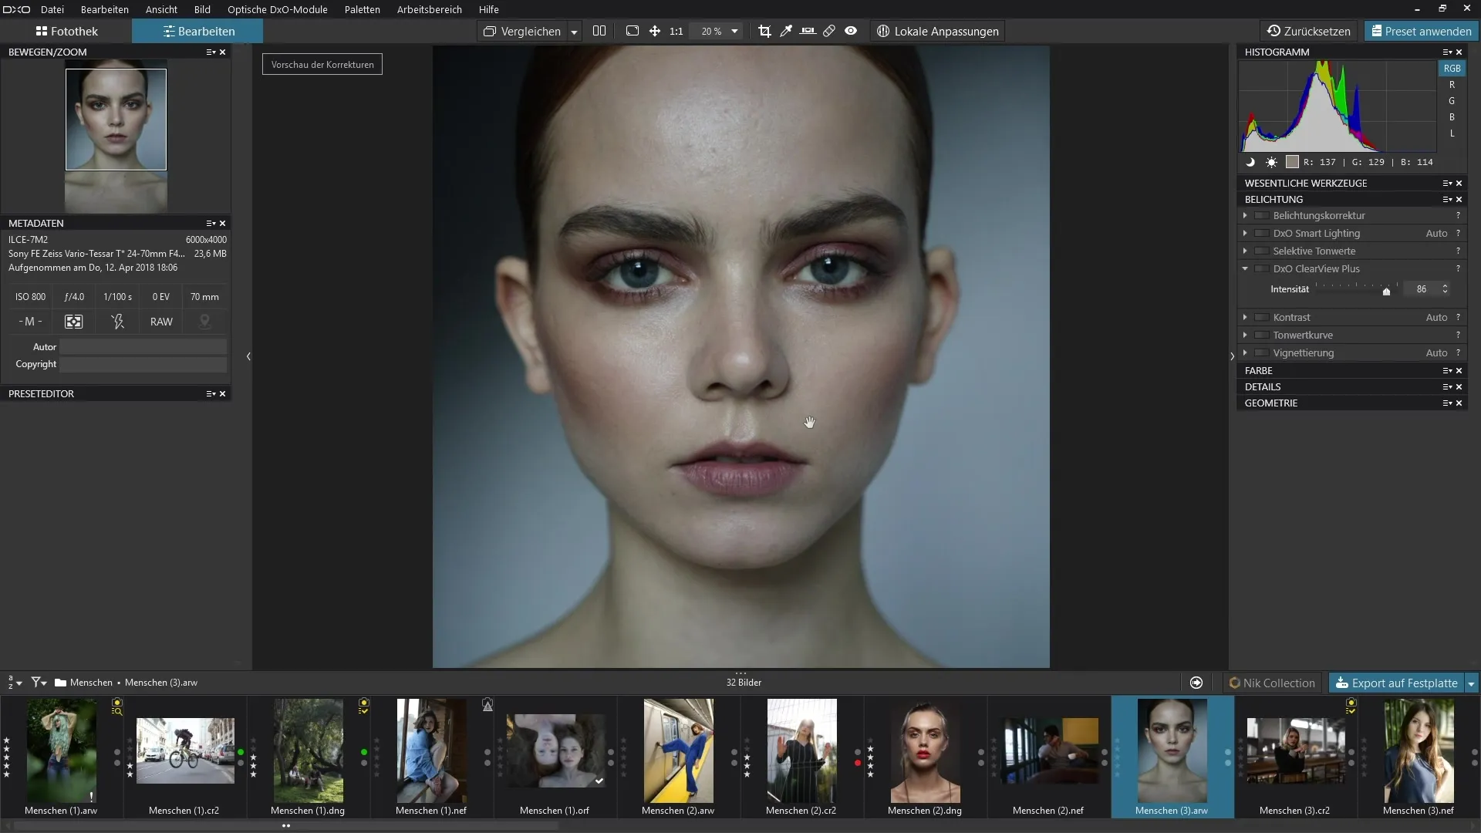Open Optische DxO-Module menu

click(x=278, y=9)
